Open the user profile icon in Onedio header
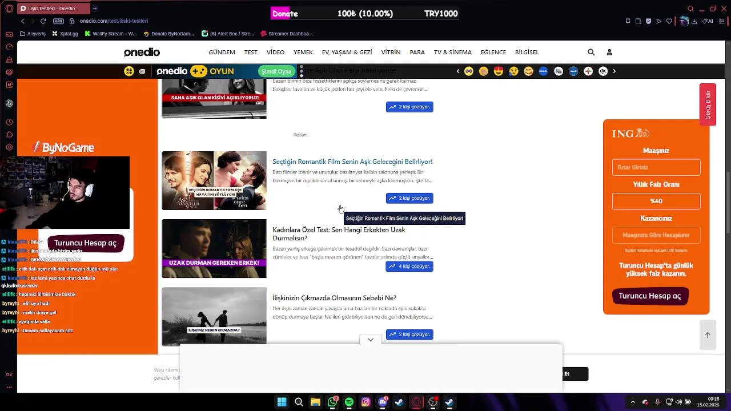This screenshot has height=411, width=731. [609, 52]
